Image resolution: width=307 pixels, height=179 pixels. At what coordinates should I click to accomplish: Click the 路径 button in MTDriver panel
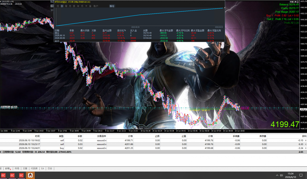(x=112, y=6)
